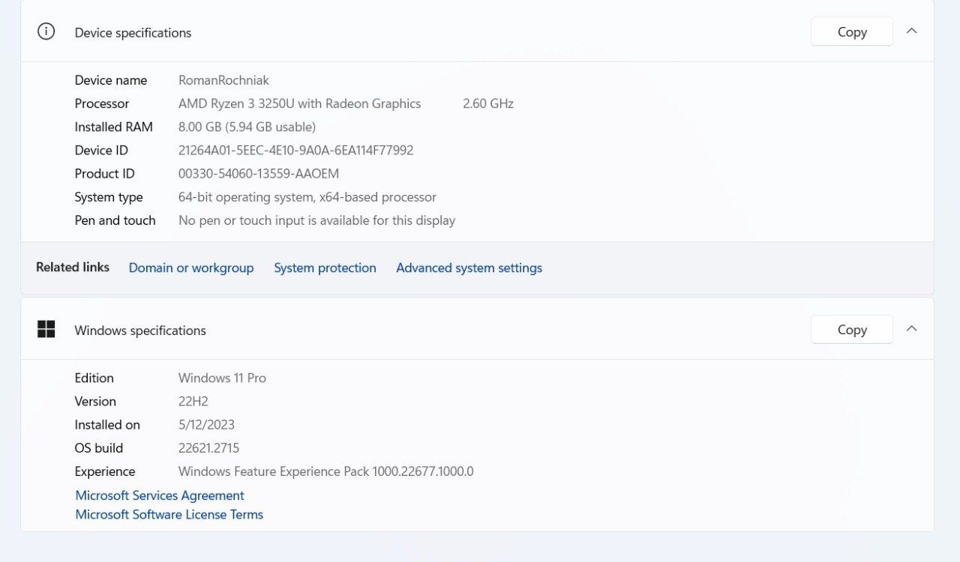This screenshot has height=562, width=960.
Task: Click the System type value 64-bit operating system
Action: coord(307,197)
